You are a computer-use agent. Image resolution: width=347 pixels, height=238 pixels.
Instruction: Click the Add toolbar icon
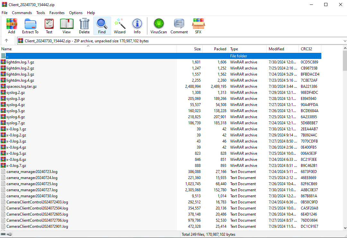[x=12, y=26]
